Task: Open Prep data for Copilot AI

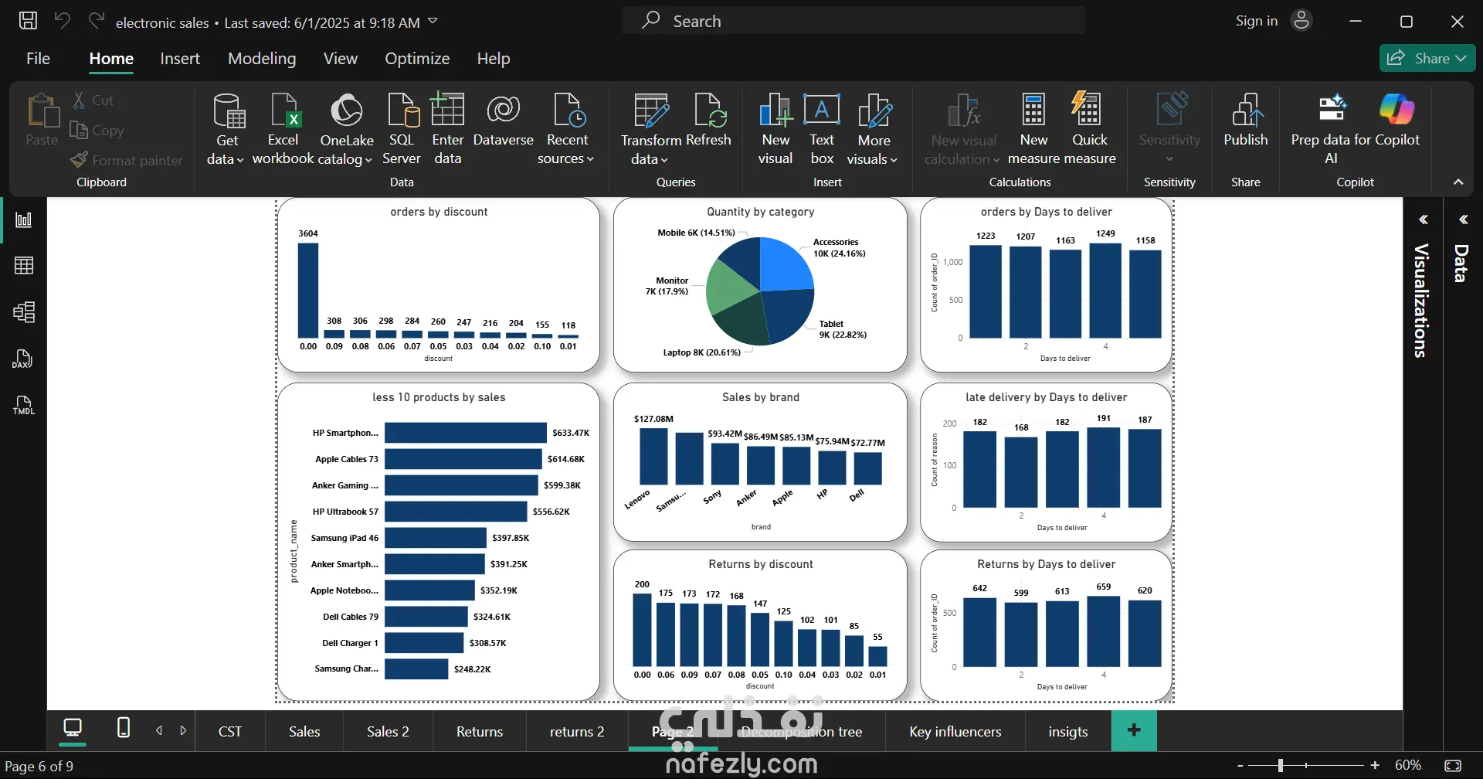Action: click(1332, 129)
